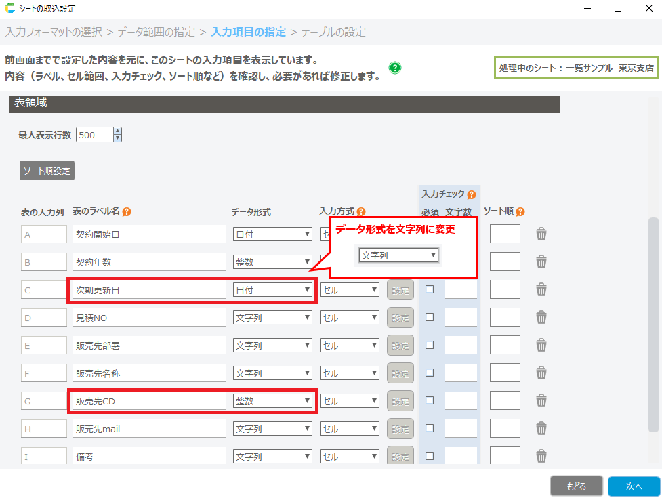Tick the required checkbox for 見積NO

pos(429,317)
